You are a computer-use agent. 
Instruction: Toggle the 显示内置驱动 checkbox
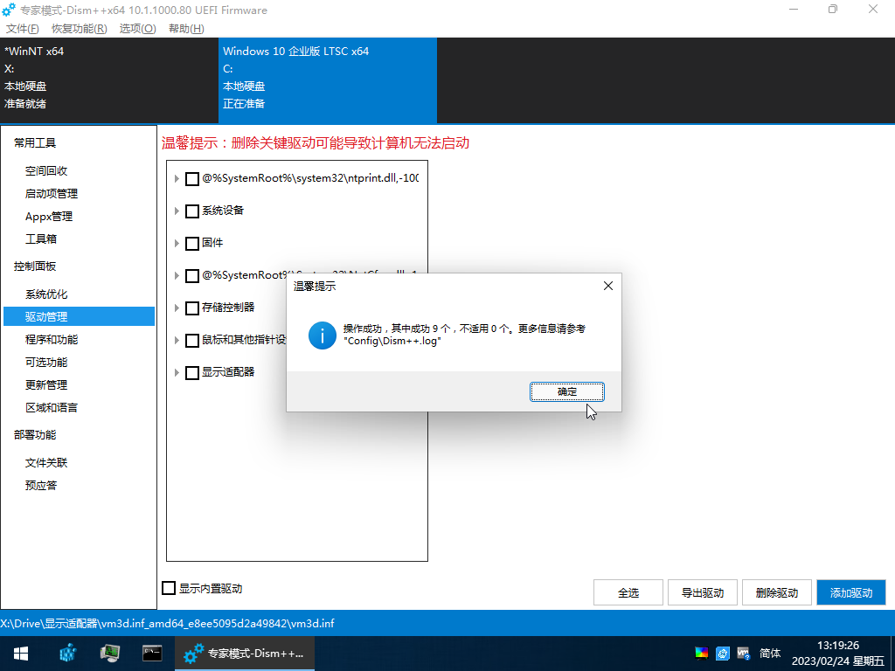click(169, 589)
